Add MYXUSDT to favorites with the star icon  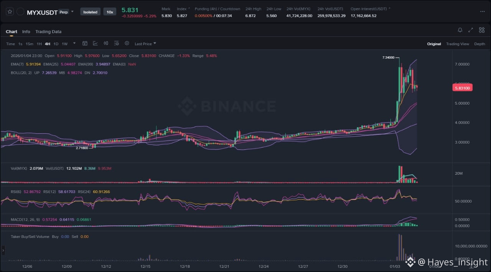pos(10,12)
